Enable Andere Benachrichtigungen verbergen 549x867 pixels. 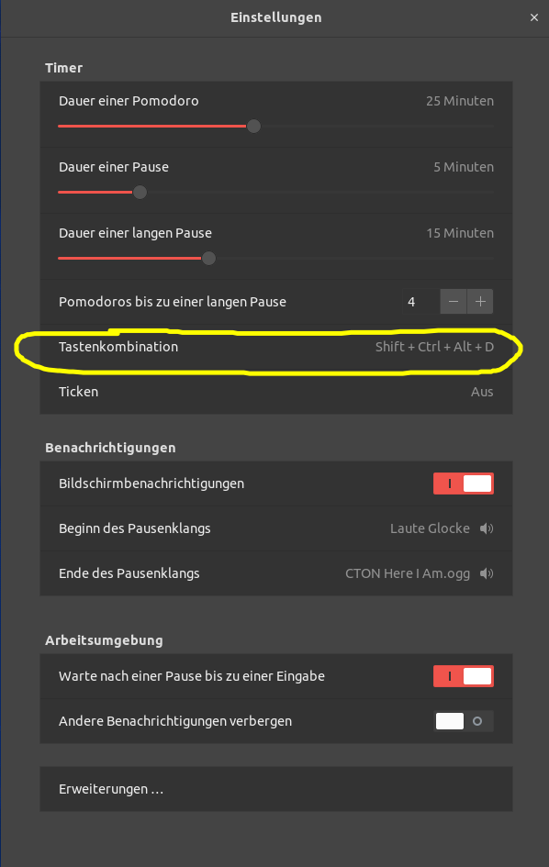463,721
